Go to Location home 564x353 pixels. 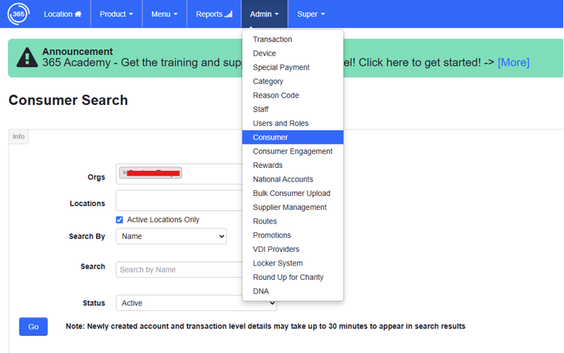tap(63, 14)
